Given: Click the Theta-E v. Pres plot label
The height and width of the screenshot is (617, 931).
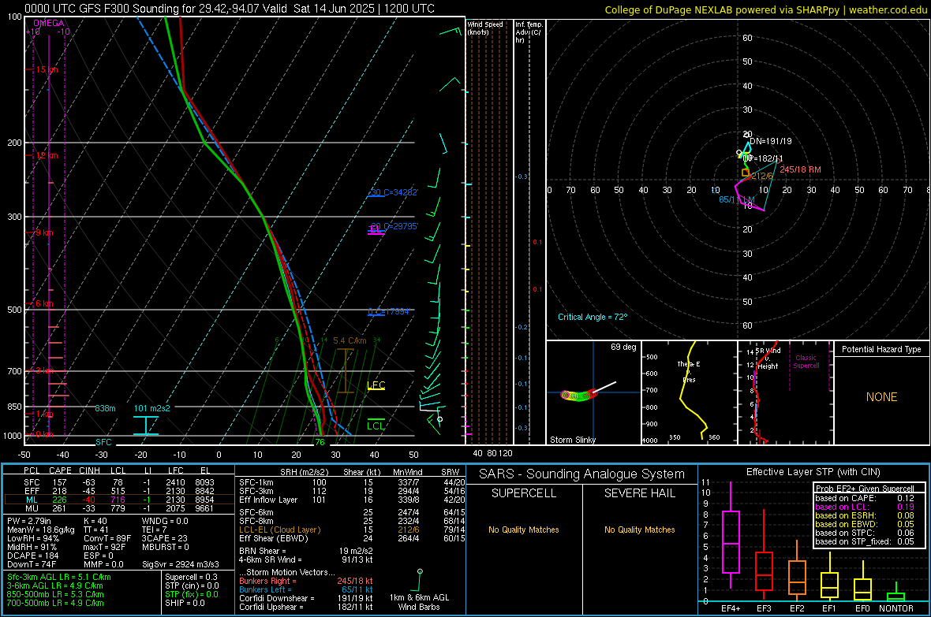Looking at the screenshot, I should click(x=689, y=371).
